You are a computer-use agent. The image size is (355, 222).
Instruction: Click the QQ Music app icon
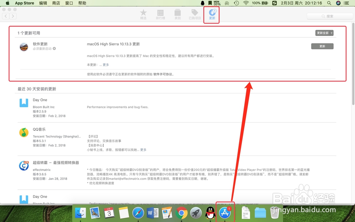(x=24, y=132)
